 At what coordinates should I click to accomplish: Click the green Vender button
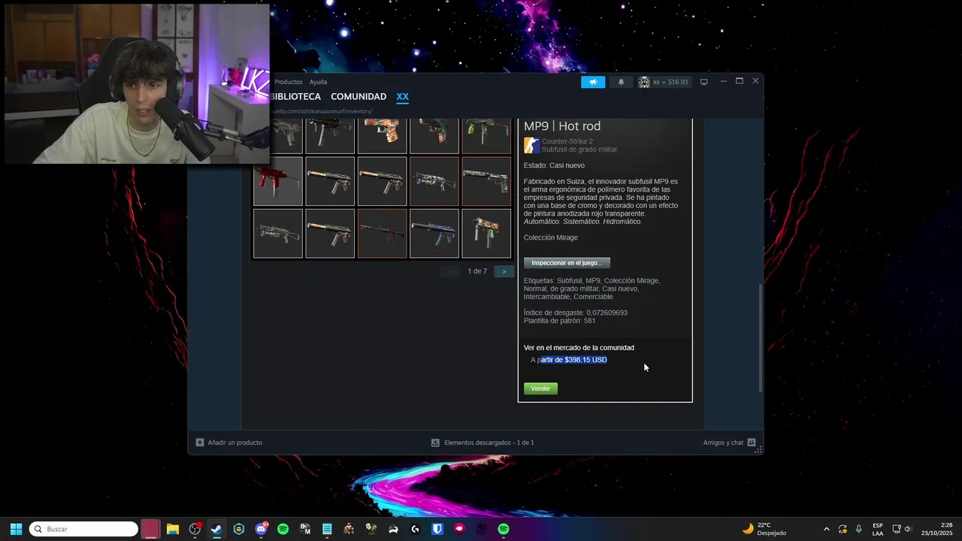coord(540,388)
